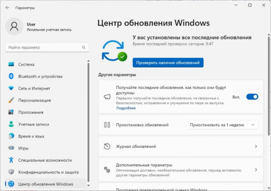Open the User profile avatar icon

coord(14,27)
